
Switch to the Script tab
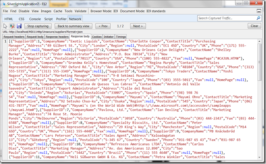(x=48, y=19)
